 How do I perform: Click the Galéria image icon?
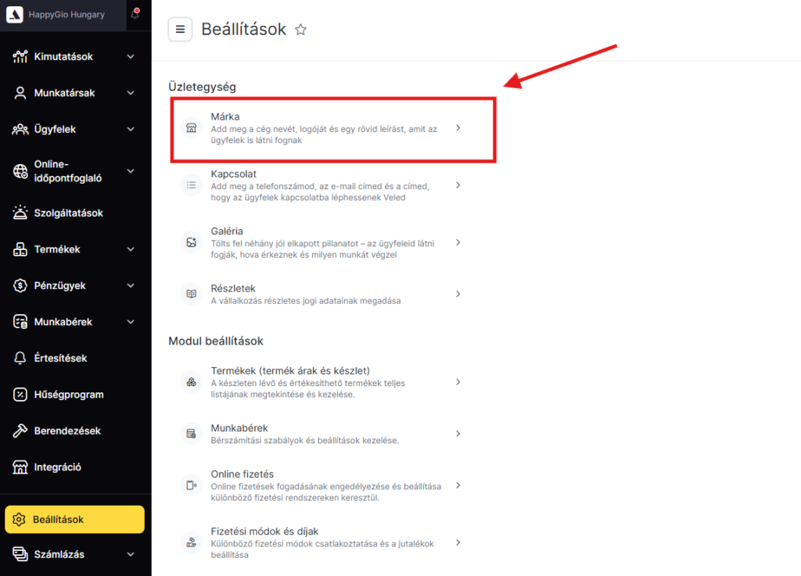(191, 242)
